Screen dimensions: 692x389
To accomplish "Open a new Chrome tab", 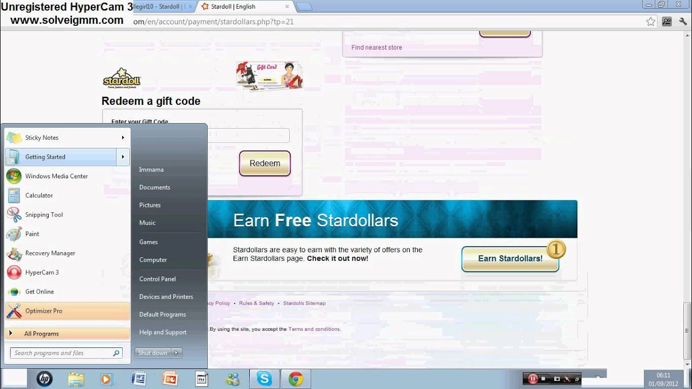I will [x=304, y=7].
